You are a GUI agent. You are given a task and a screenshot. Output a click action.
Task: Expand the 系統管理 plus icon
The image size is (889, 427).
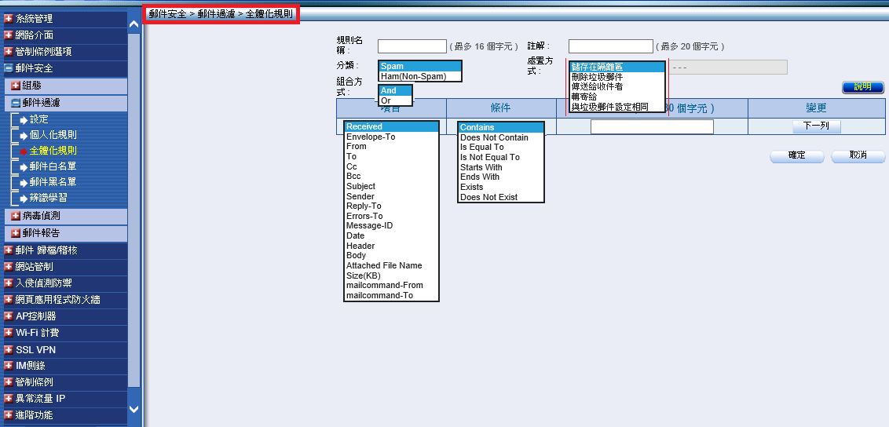[x=9, y=19]
